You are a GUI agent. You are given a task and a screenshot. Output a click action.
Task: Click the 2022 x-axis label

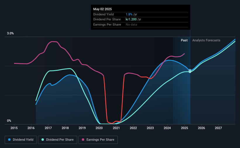(x=133, y=128)
